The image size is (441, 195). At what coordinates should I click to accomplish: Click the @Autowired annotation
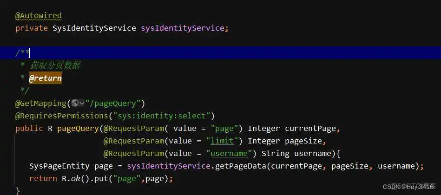[38, 16]
